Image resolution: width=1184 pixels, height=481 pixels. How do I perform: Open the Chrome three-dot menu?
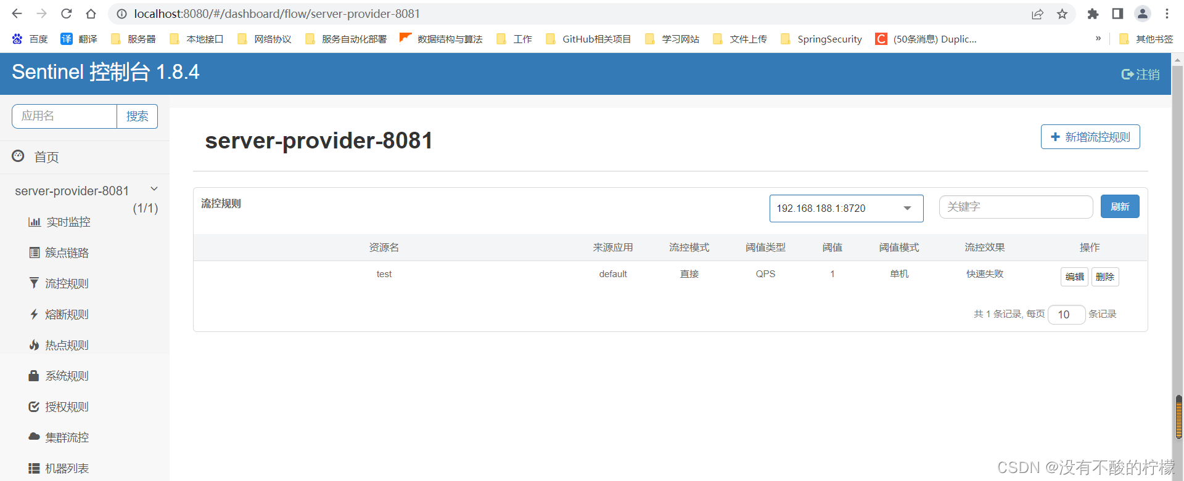pos(1167,14)
